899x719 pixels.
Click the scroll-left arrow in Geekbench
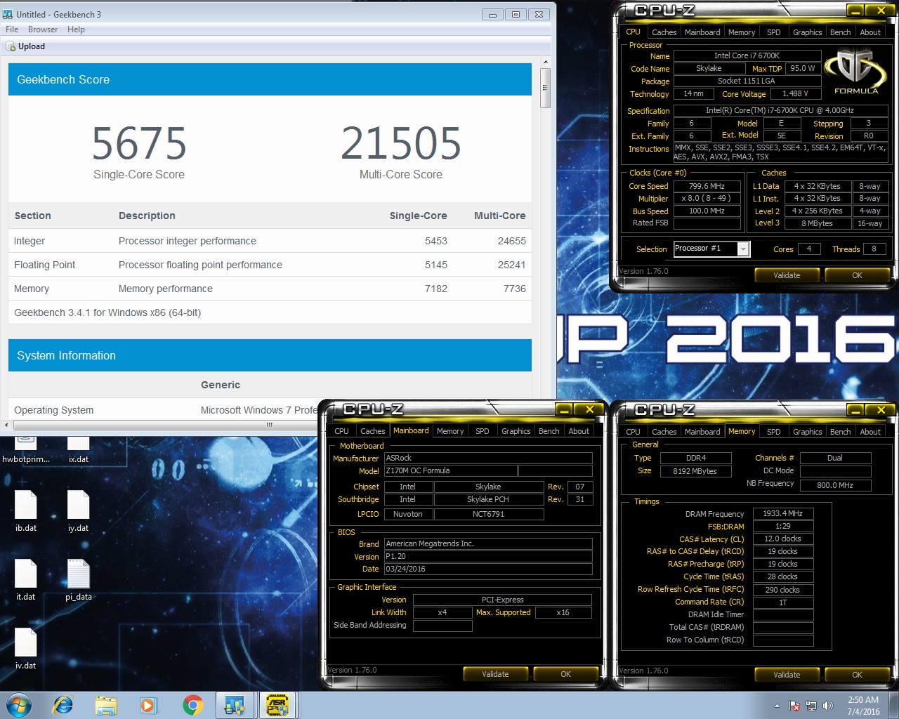click(6, 425)
